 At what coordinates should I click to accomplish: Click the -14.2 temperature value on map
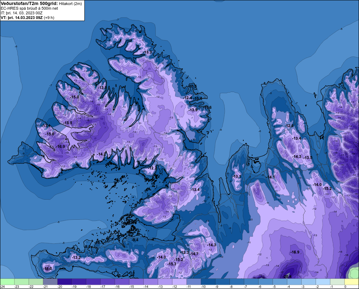(101, 154)
